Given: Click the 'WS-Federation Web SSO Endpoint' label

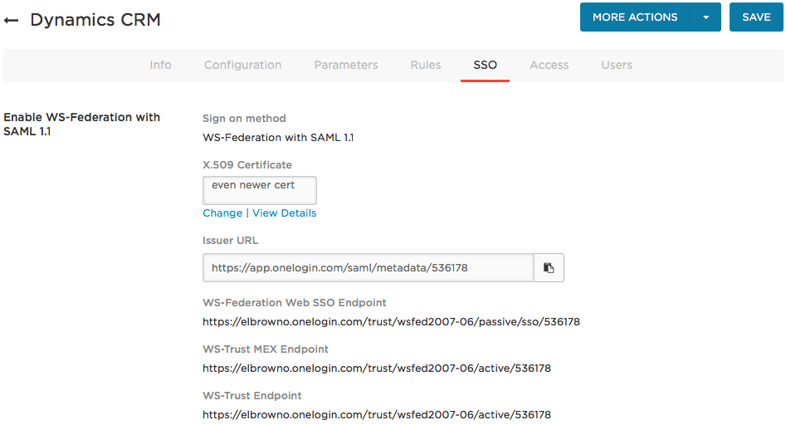Looking at the screenshot, I should click(x=295, y=303).
